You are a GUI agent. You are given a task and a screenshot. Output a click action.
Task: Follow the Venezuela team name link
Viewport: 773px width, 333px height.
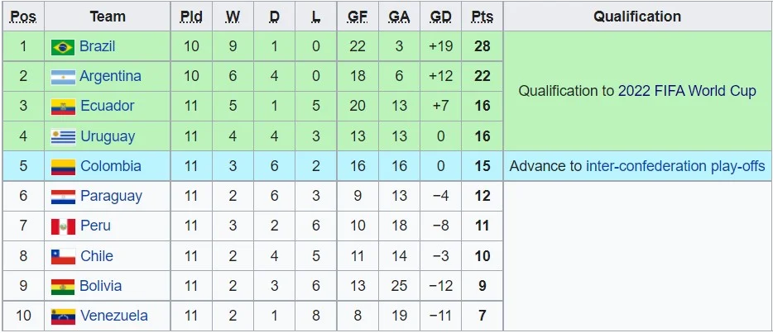(x=114, y=316)
